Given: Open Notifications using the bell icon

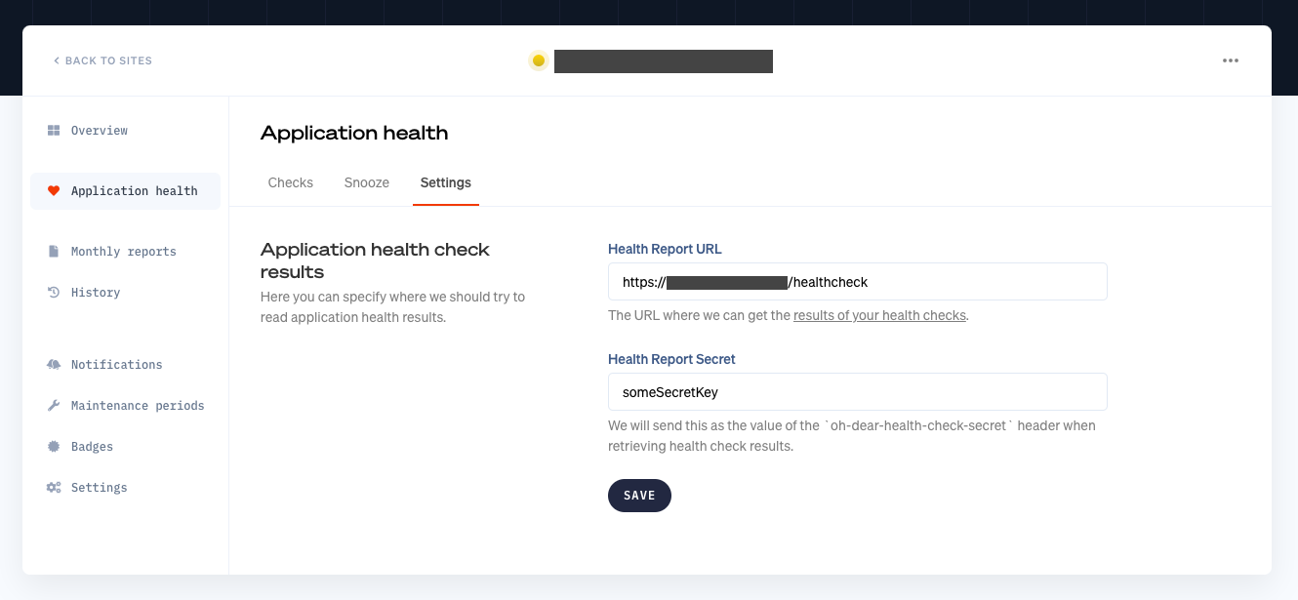Looking at the screenshot, I should (x=54, y=364).
